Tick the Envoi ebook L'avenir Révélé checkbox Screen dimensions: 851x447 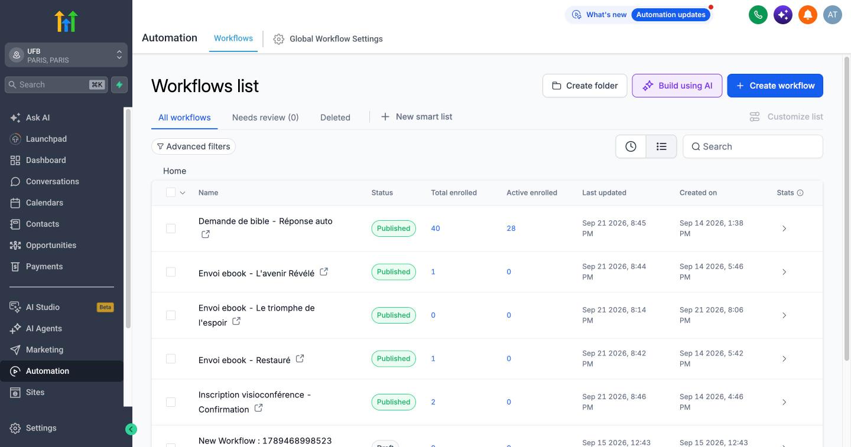coord(171,272)
